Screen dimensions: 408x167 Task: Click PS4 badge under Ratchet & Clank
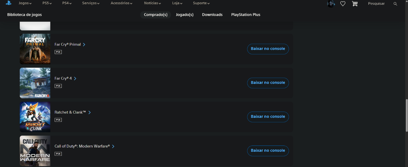(58, 120)
